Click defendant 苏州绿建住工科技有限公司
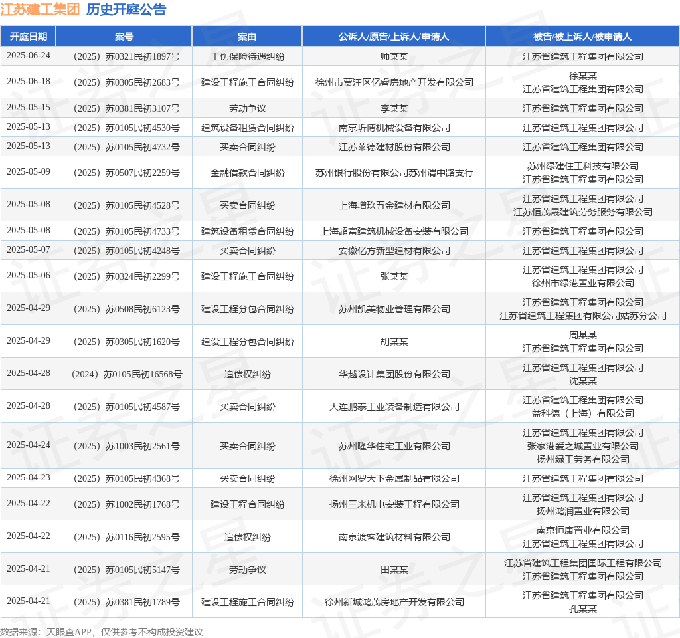The width and height of the screenshot is (680, 638). tap(583, 166)
